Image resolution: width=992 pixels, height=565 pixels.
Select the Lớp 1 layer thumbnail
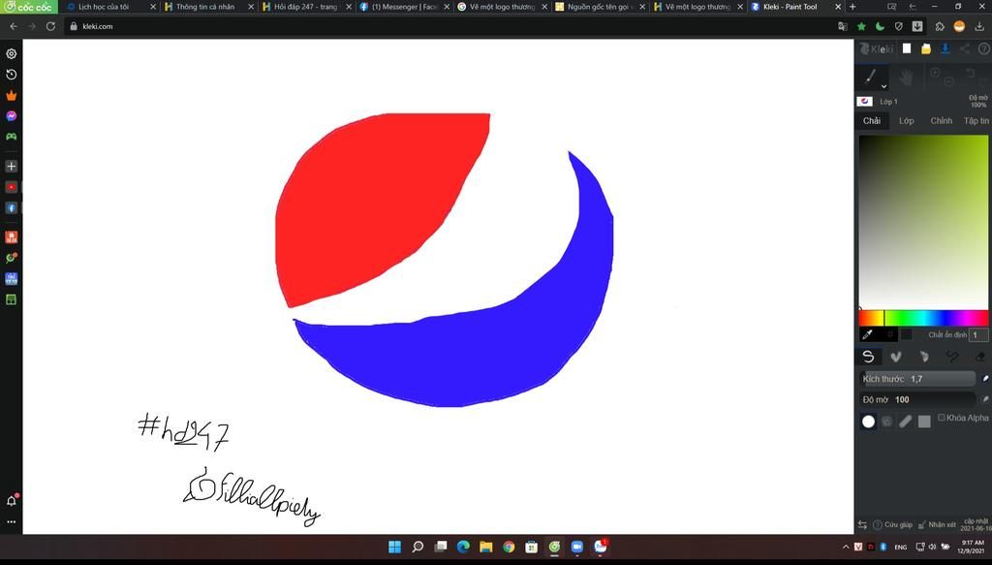[864, 101]
